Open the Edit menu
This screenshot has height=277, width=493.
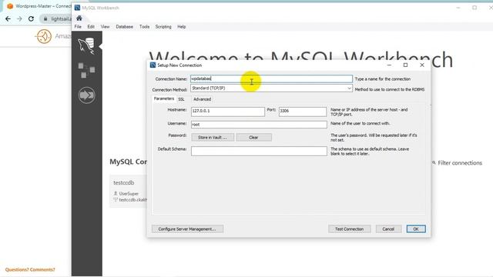tap(91, 27)
